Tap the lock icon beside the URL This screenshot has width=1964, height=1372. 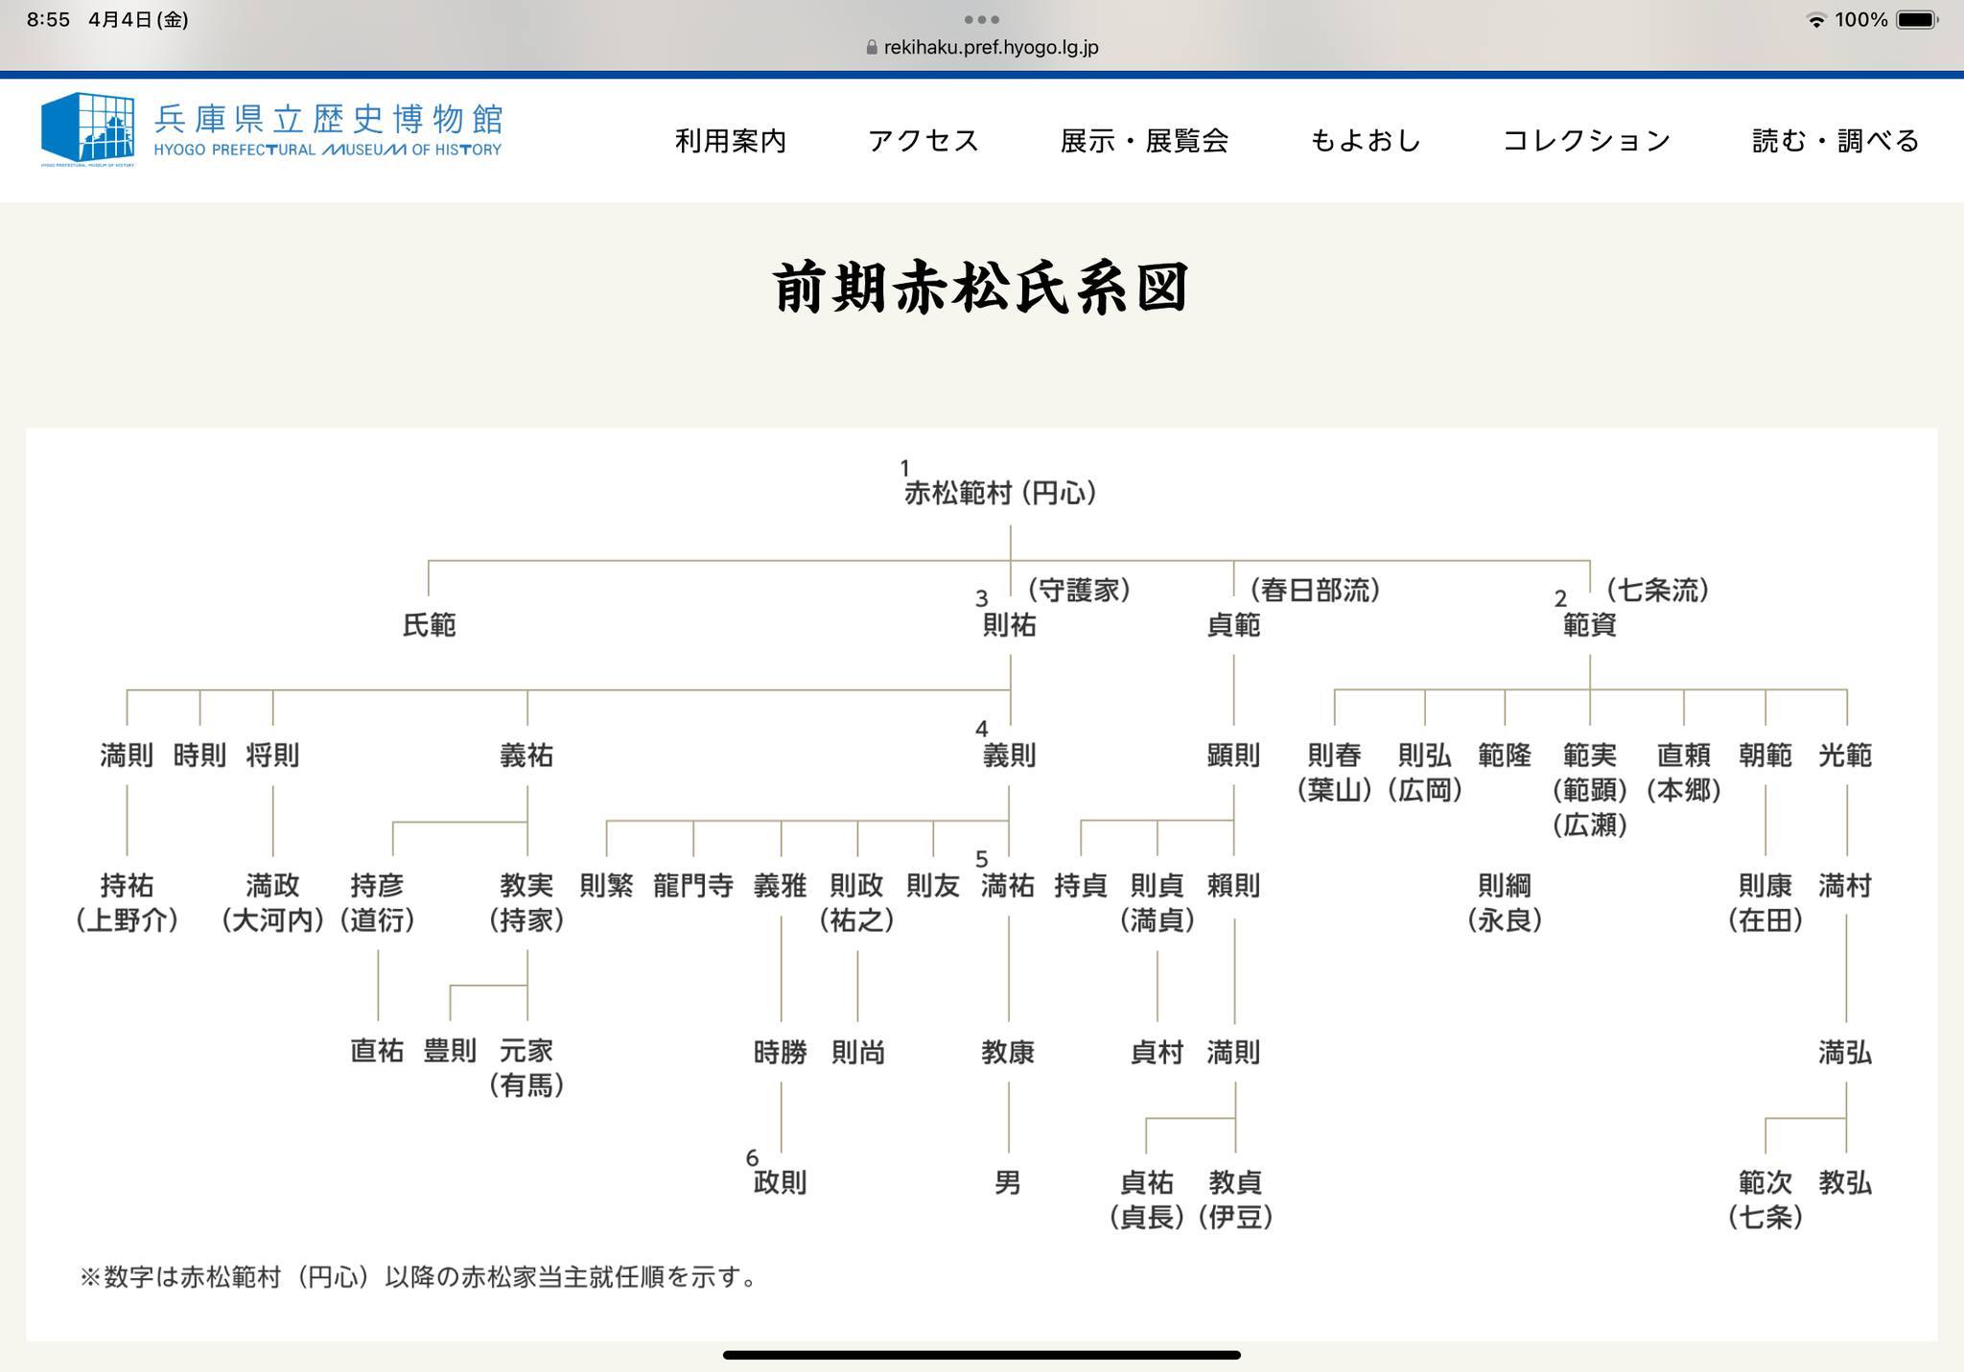click(x=871, y=47)
